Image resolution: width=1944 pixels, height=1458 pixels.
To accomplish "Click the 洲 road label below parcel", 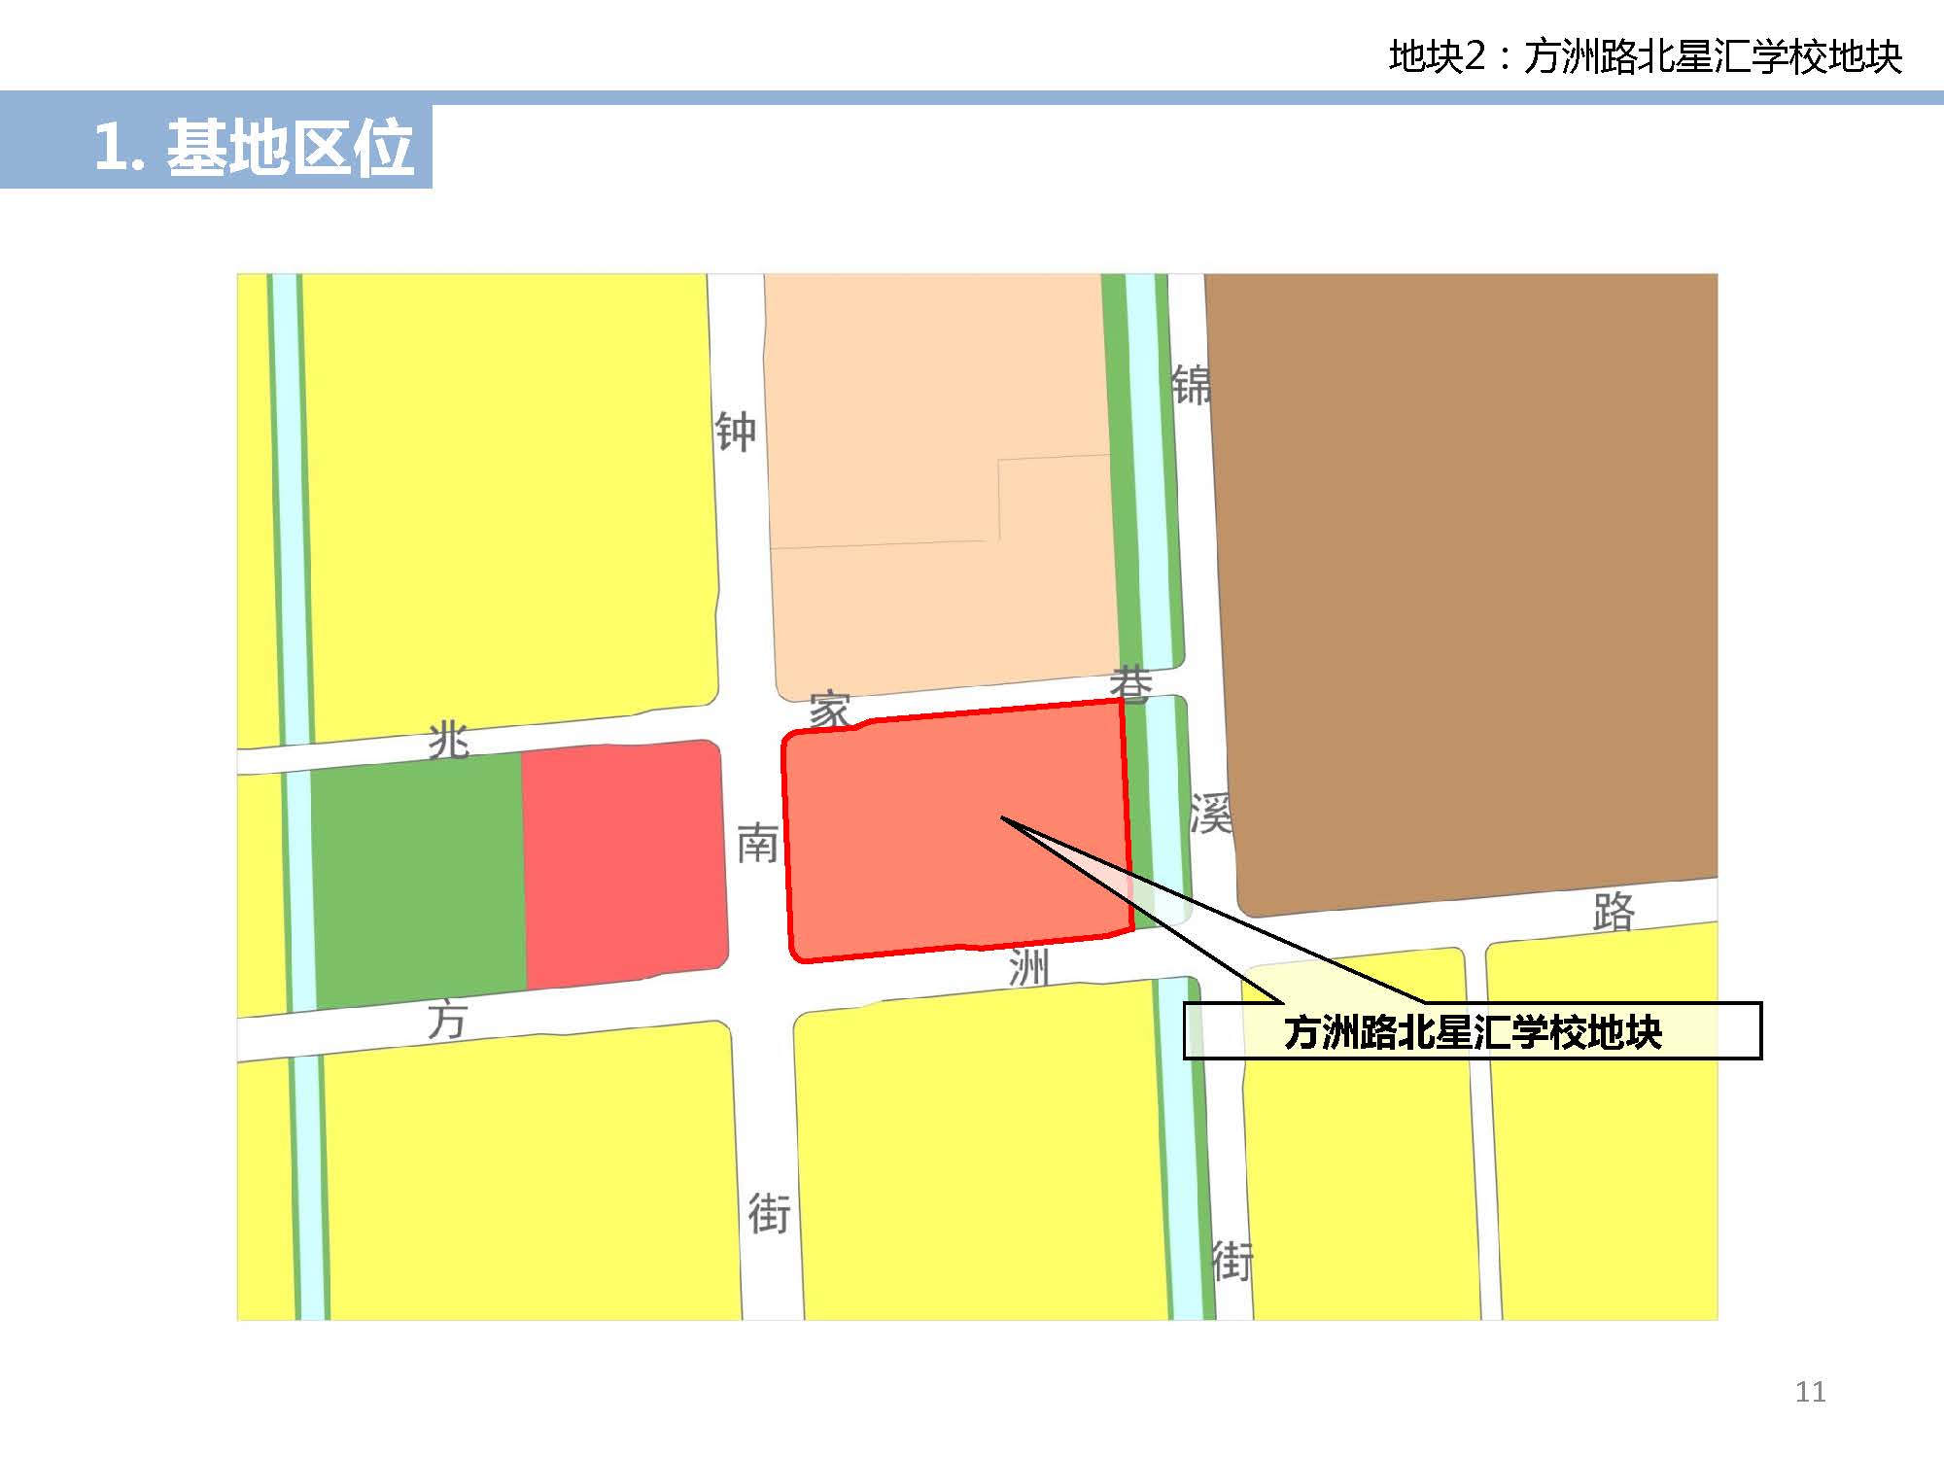I will coord(1028,968).
